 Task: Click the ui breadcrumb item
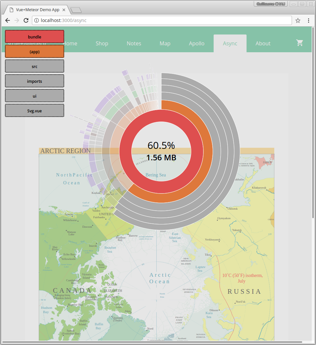coord(35,96)
